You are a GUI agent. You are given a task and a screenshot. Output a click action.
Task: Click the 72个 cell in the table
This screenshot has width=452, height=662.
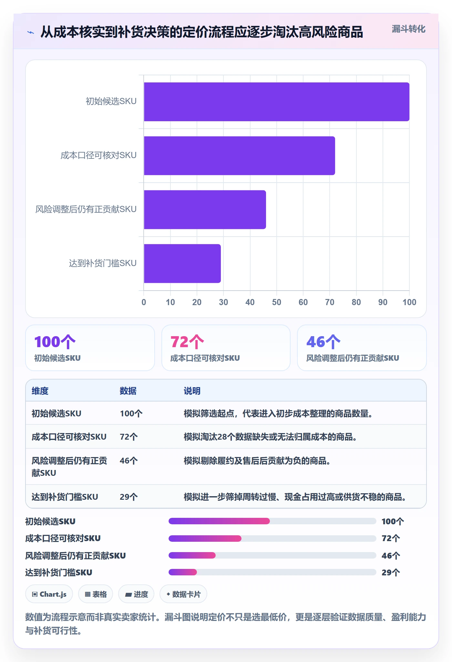pyautogui.click(x=129, y=437)
